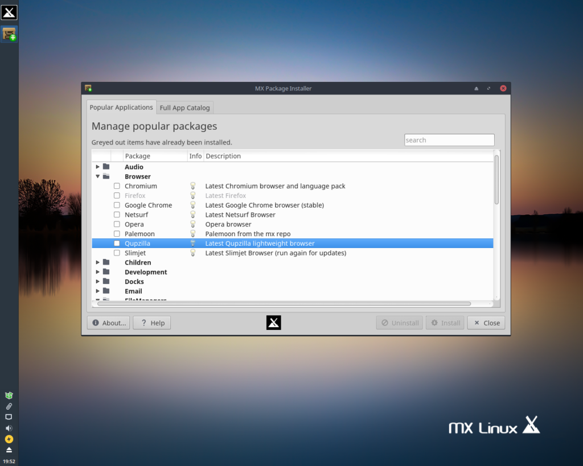Click the Email folder icon

[x=106, y=291]
